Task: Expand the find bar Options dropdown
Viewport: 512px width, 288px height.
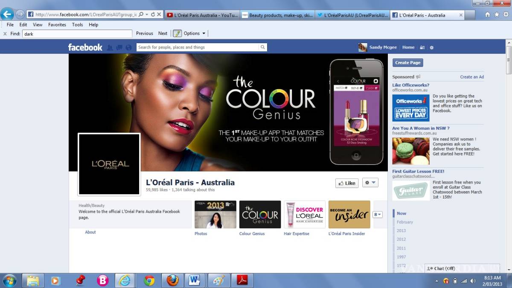Action: [195, 33]
